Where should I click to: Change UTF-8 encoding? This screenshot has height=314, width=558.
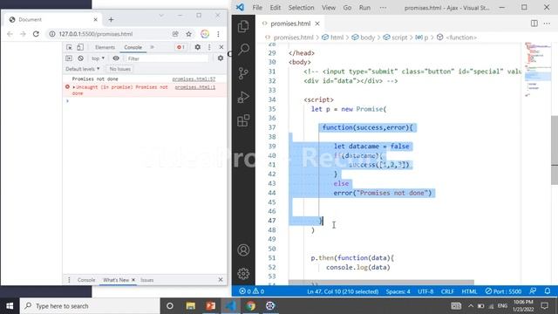425,291
